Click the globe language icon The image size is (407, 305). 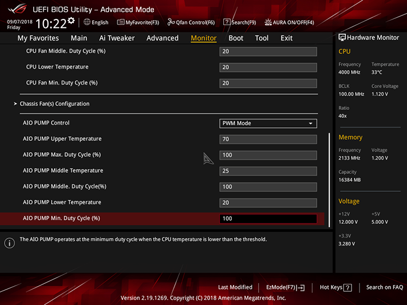coord(87,22)
